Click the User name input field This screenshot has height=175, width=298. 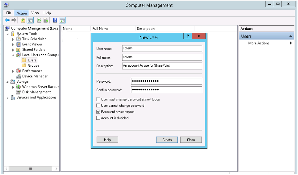coord(162,48)
